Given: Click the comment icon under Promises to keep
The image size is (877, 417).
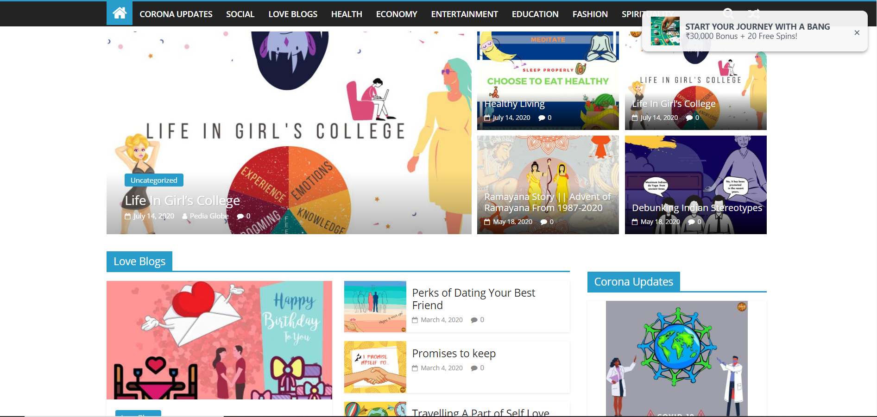Looking at the screenshot, I should 474,368.
